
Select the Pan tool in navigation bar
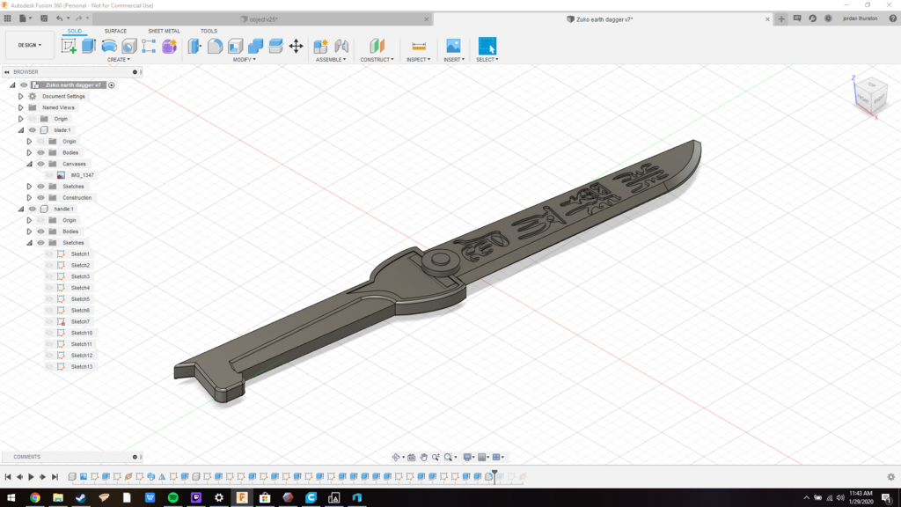[424, 457]
